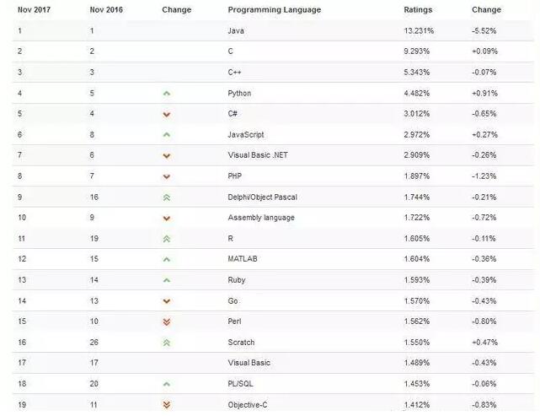Click the MATLAB language entry
The height and width of the screenshot is (416, 540).
click(x=243, y=259)
